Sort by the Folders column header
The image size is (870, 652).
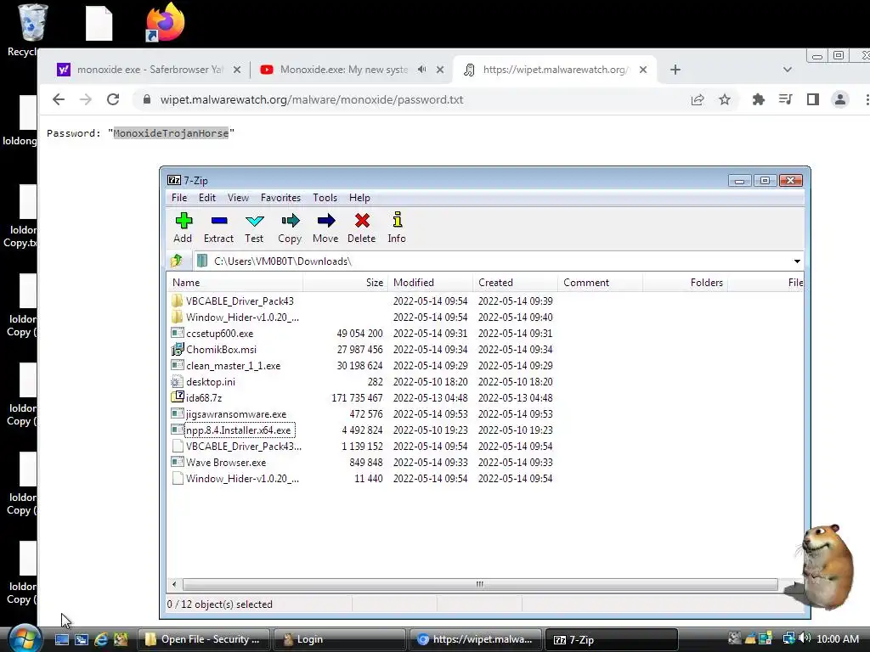pyautogui.click(x=686, y=283)
